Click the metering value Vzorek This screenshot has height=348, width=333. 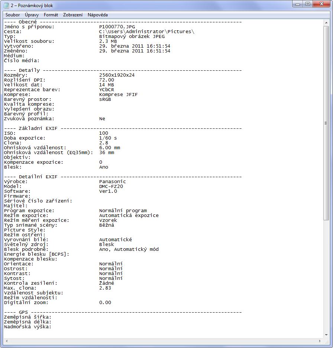[x=108, y=220]
